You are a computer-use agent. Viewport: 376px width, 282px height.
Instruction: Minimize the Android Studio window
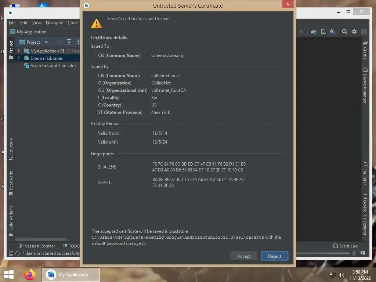pos(338,11)
